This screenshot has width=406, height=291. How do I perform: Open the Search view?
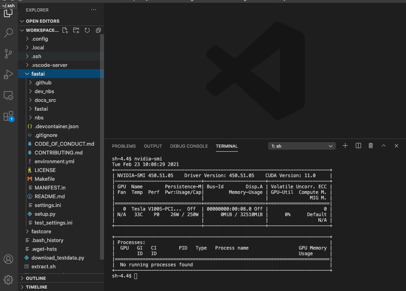[8, 33]
